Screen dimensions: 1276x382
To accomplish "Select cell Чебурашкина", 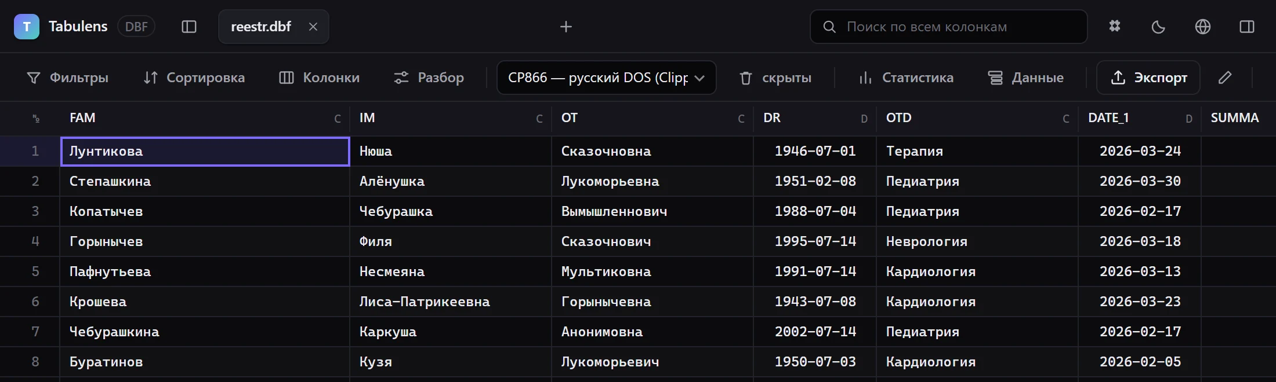I will pos(205,332).
